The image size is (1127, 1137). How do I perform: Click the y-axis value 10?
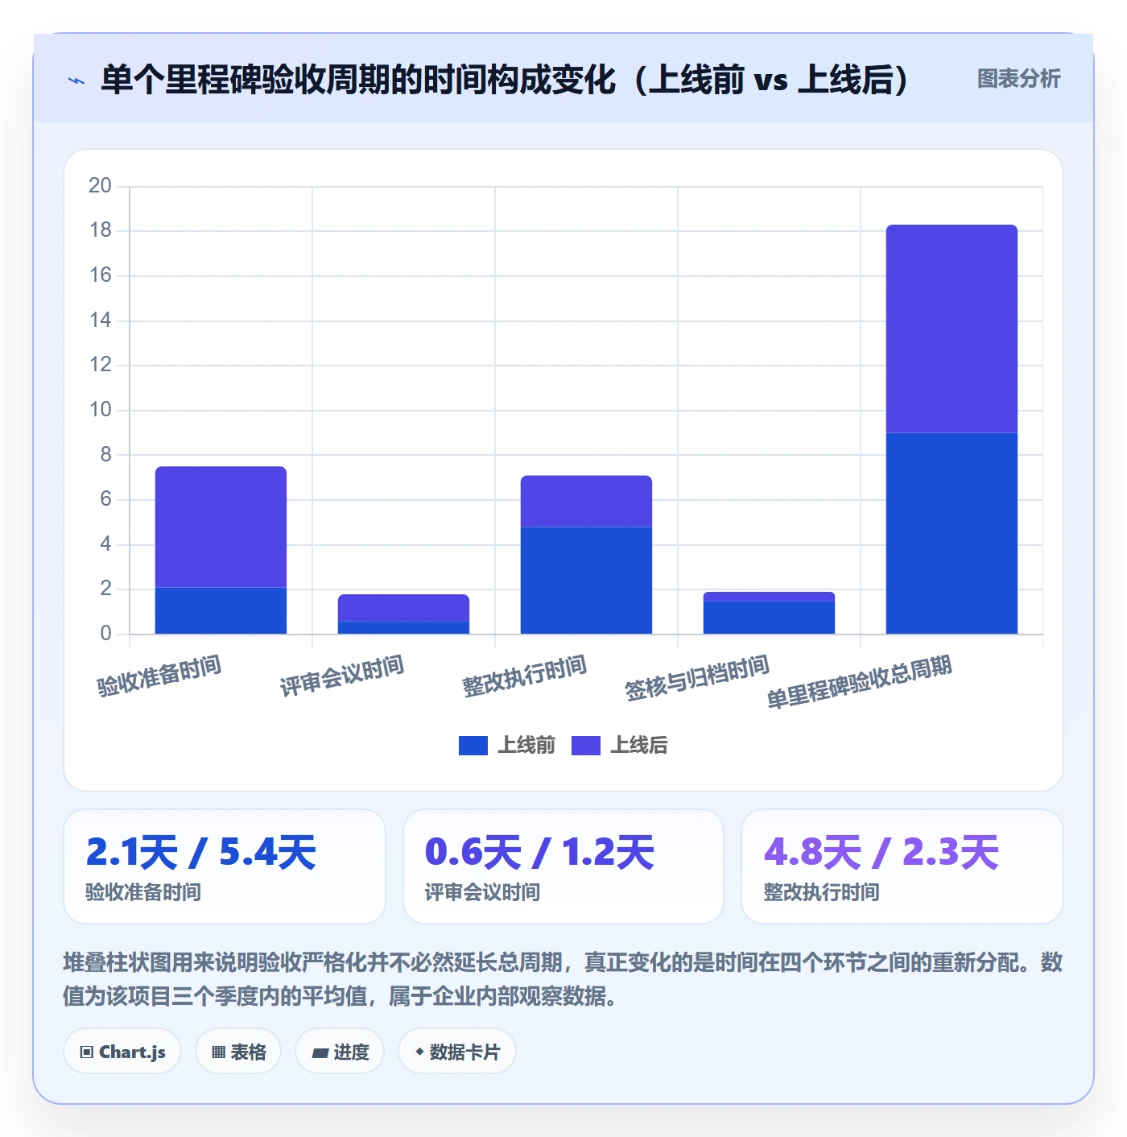[x=100, y=410]
